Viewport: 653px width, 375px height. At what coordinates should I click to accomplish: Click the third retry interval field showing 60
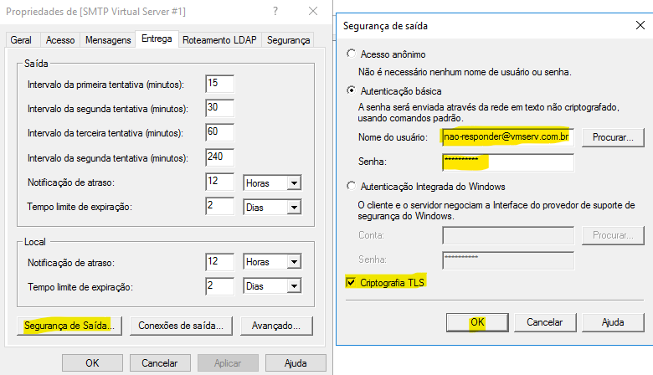220,132
